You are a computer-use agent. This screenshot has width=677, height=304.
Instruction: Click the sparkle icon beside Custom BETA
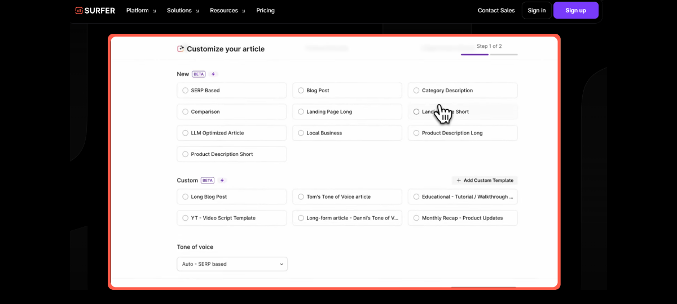[x=222, y=181]
